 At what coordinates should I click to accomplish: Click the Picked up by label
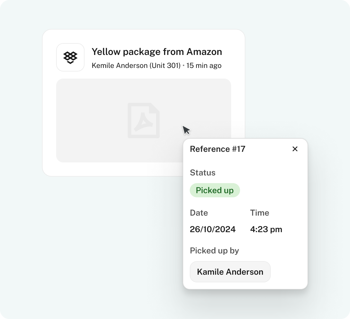click(x=214, y=250)
